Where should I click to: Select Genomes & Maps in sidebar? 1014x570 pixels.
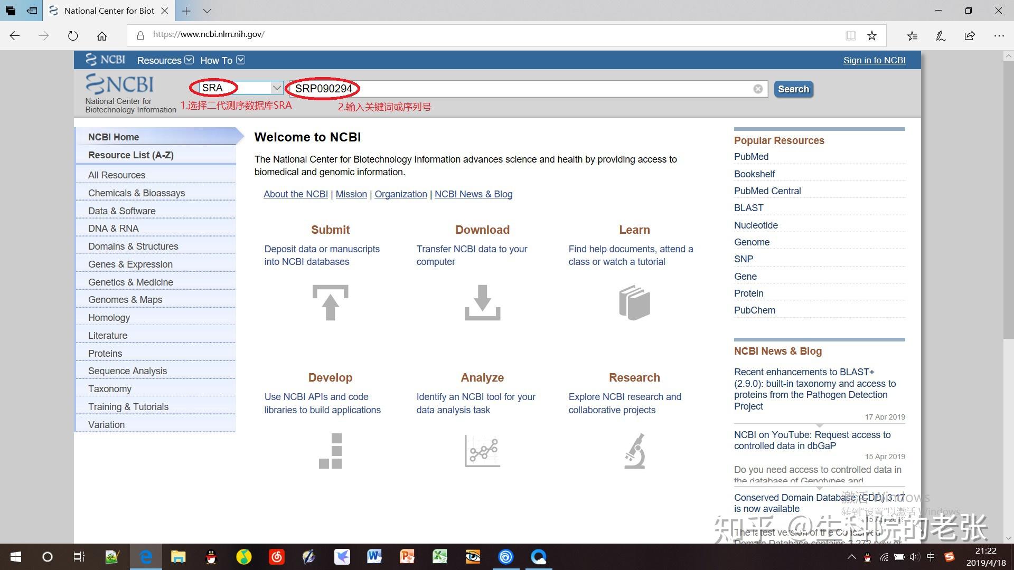pyautogui.click(x=125, y=299)
